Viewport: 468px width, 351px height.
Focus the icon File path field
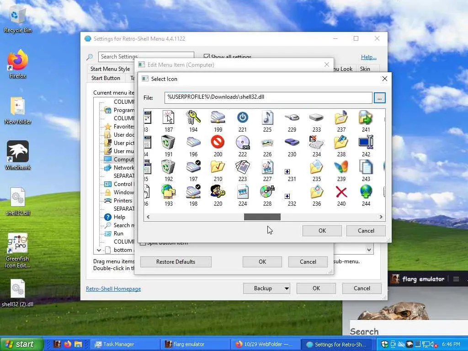pyautogui.click(x=268, y=97)
